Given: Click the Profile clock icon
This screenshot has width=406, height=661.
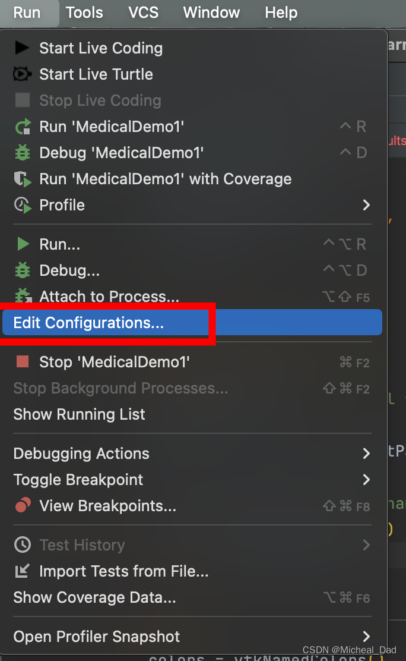Looking at the screenshot, I should point(23,205).
